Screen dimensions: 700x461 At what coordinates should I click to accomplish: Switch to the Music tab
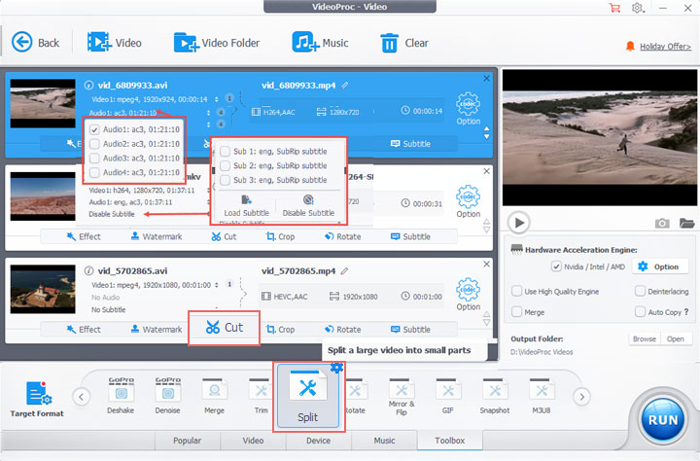[x=384, y=441]
